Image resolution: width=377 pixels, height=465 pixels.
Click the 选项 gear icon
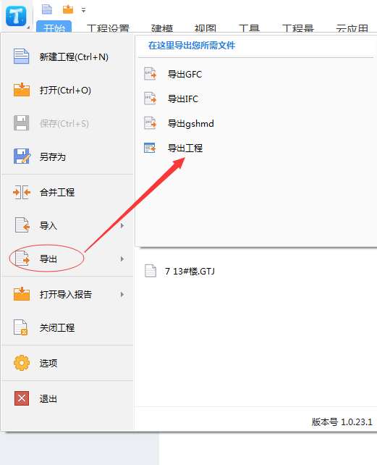22,363
